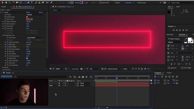Toggle the Enable Glow checkbox
Screen dimensions: 194x109
click(x=27, y=17)
